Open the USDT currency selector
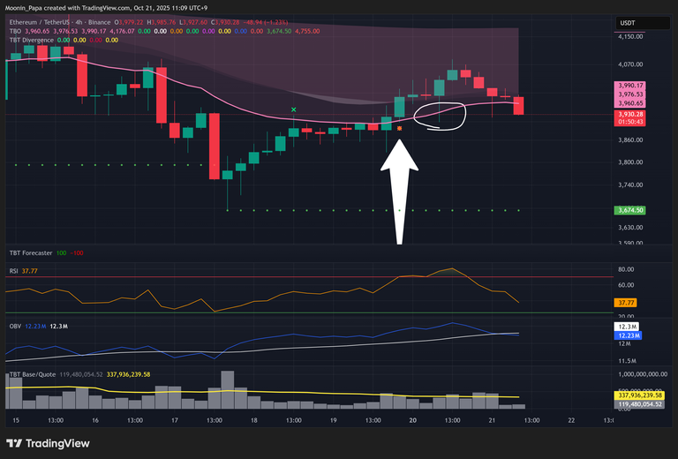 pyautogui.click(x=629, y=23)
